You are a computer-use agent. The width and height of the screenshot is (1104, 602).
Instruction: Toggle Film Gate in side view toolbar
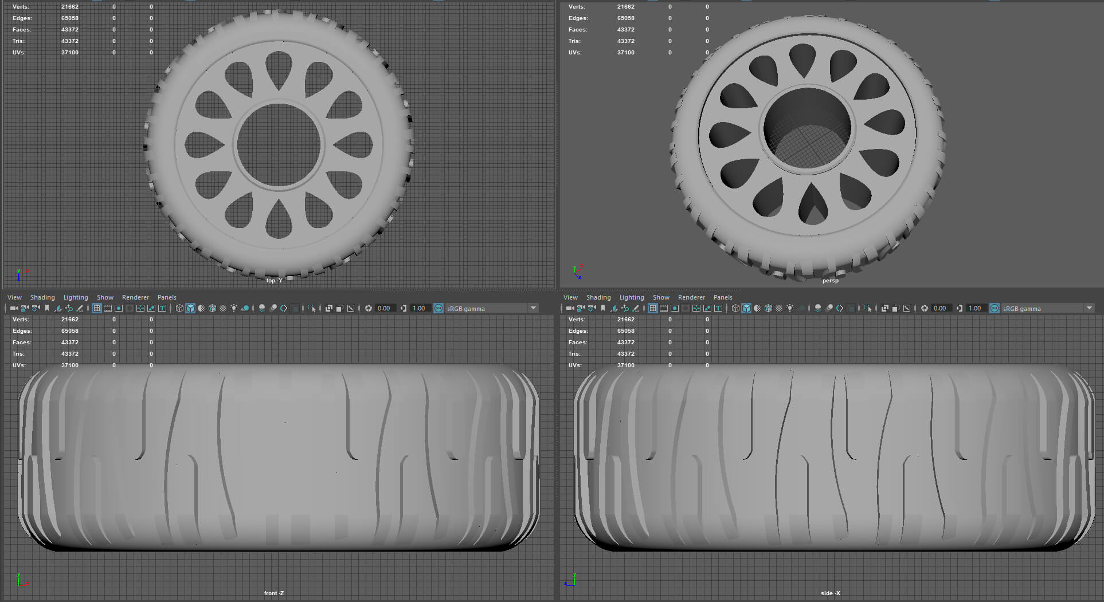click(664, 308)
